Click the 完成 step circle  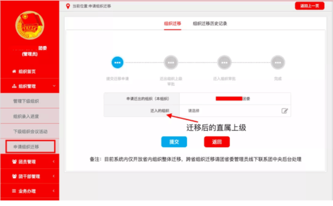(278, 62)
